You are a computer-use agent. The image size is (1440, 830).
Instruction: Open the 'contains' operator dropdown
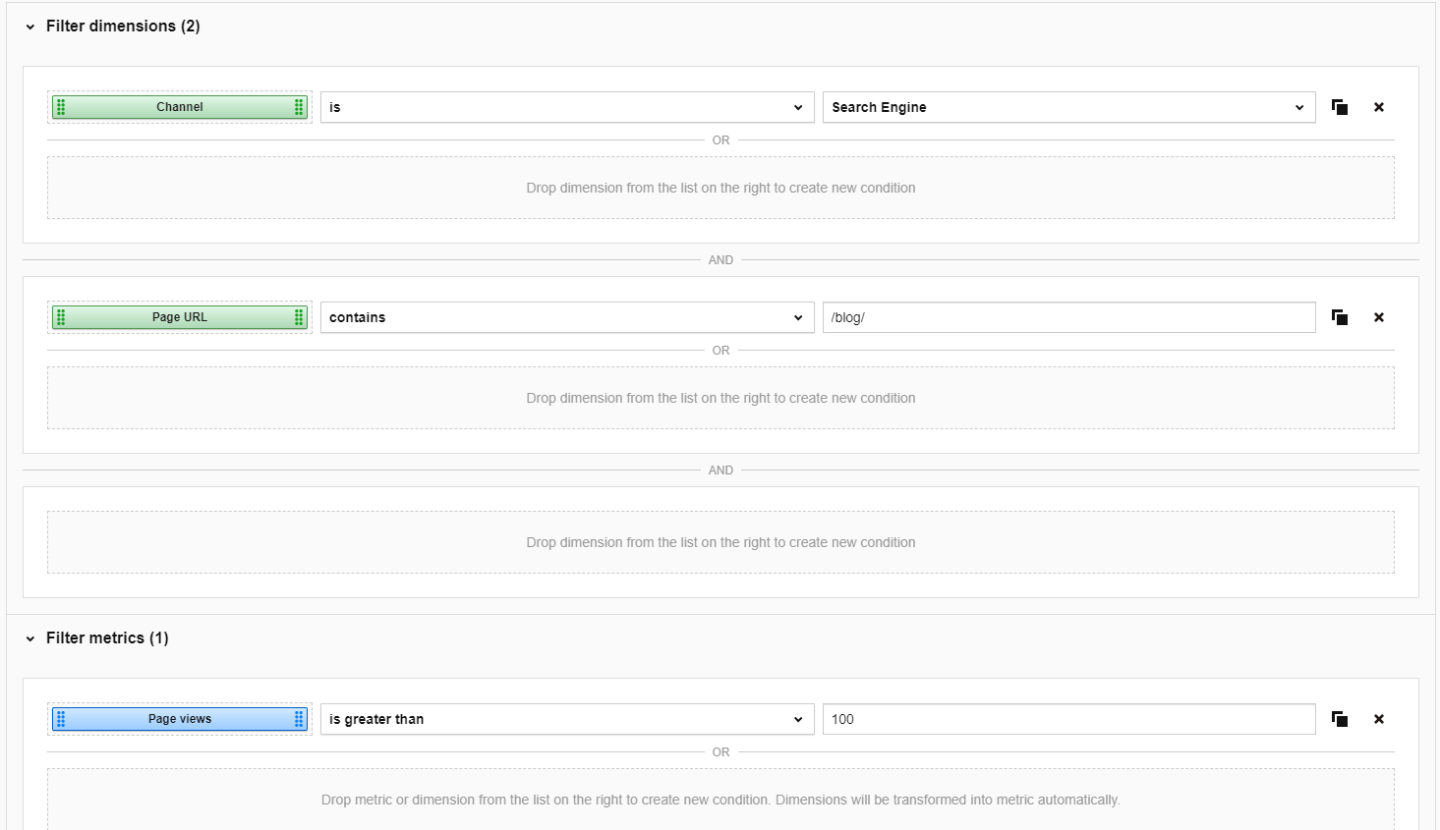pos(566,317)
